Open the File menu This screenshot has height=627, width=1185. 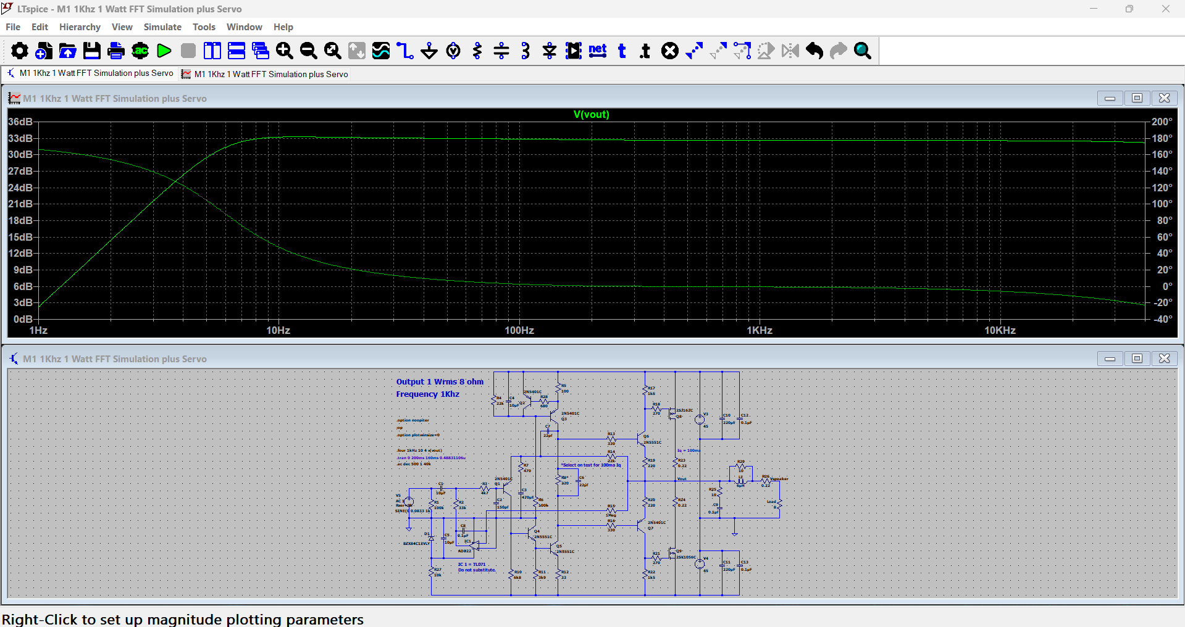(x=13, y=27)
